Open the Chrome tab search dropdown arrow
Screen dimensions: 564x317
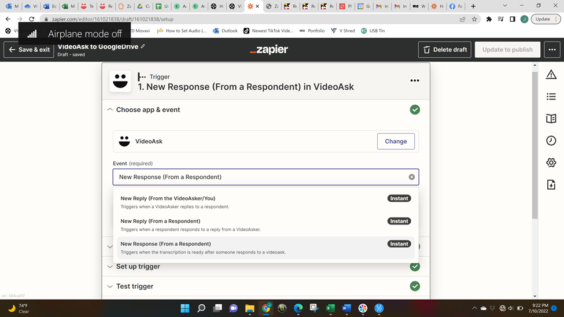tap(505, 6)
